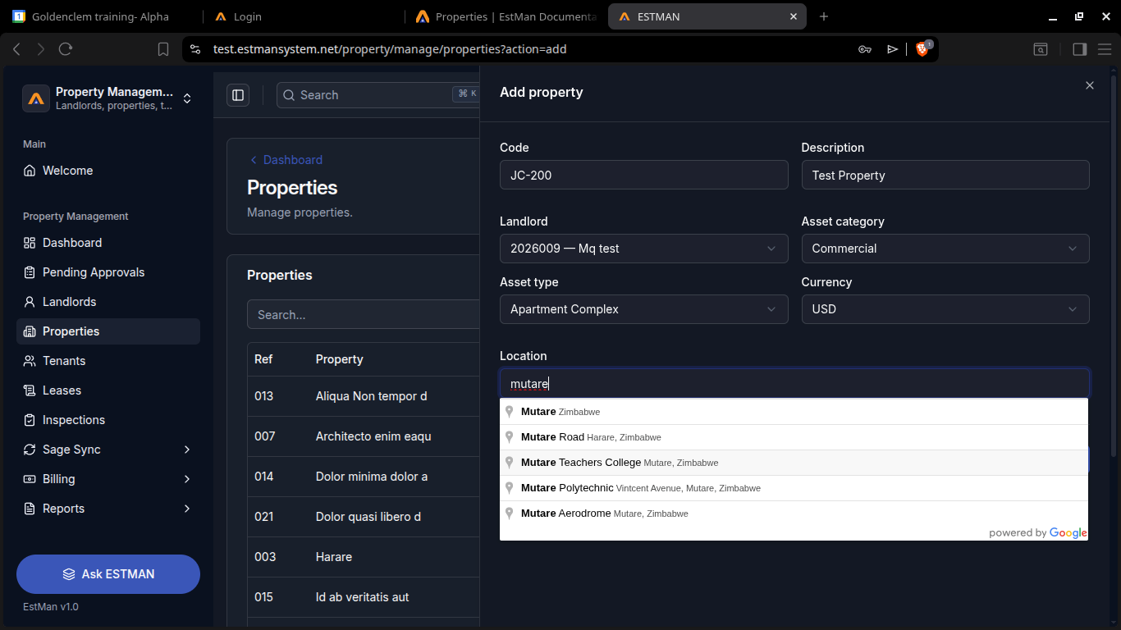Open Leases section
Image resolution: width=1121 pixels, height=630 pixels.
pos(108,390)
